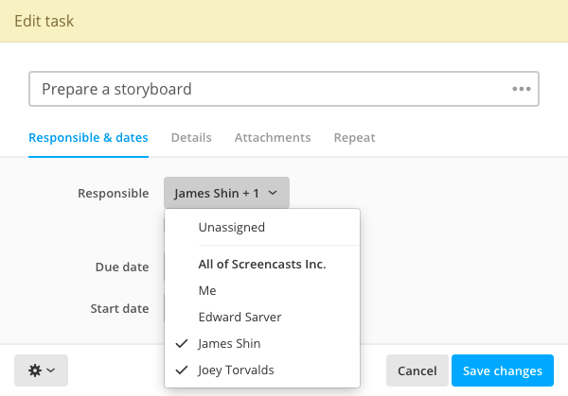This screenshot has height=396, width=568.
Task: Open the Repeat tab
Action: click(x=354, y=137)
